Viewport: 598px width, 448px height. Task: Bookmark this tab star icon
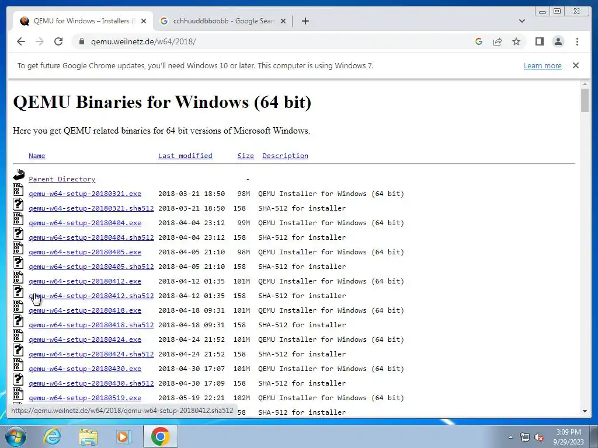point(516,41)
